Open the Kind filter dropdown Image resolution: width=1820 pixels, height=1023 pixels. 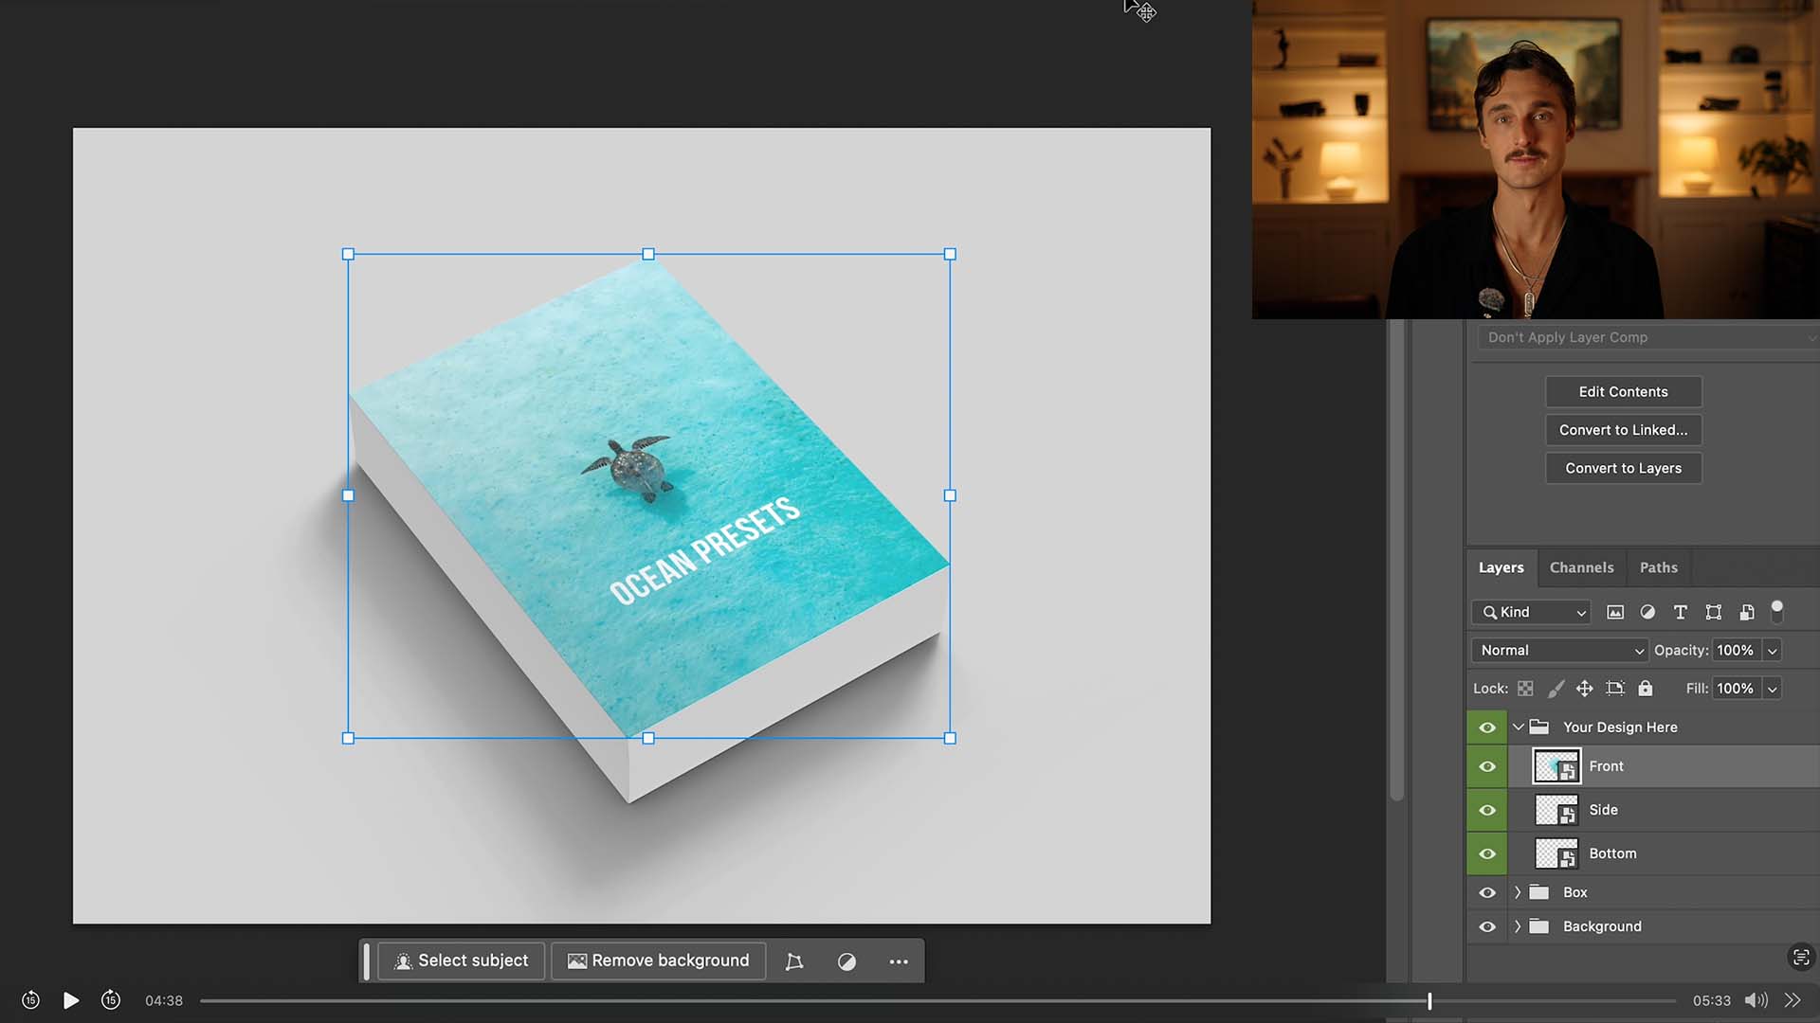(x=1531, y=613)
